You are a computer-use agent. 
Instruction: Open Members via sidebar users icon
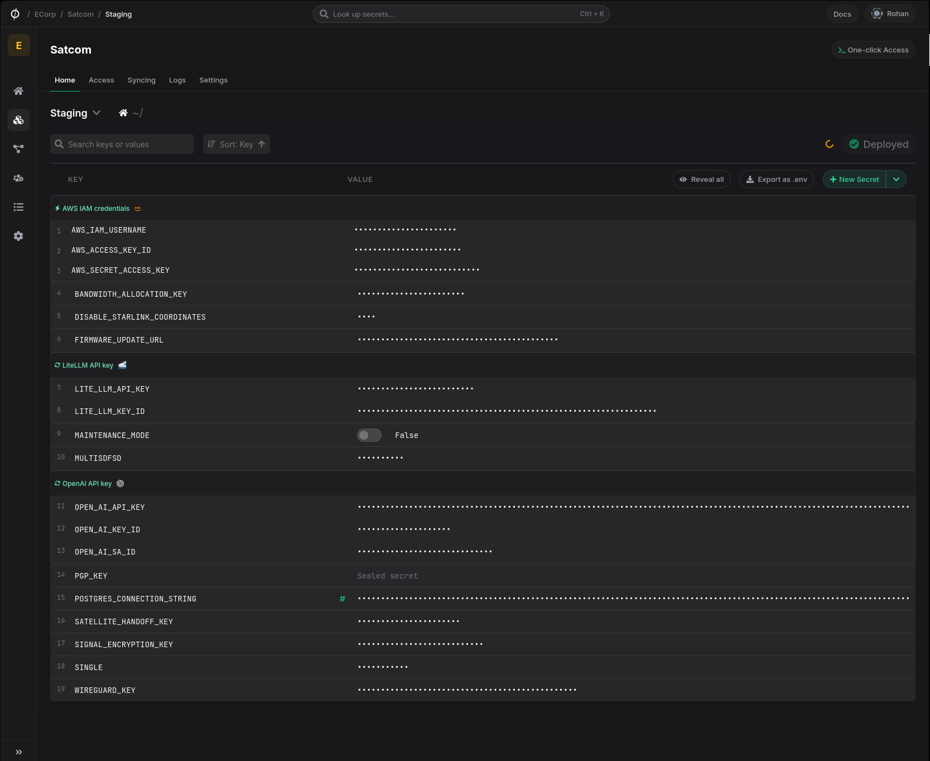coord(18,178)
